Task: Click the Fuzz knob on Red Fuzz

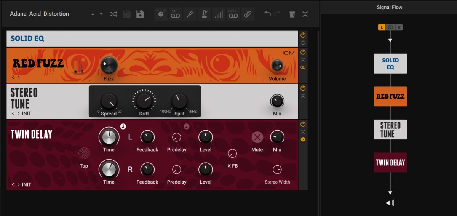Action: coord(109,66)
